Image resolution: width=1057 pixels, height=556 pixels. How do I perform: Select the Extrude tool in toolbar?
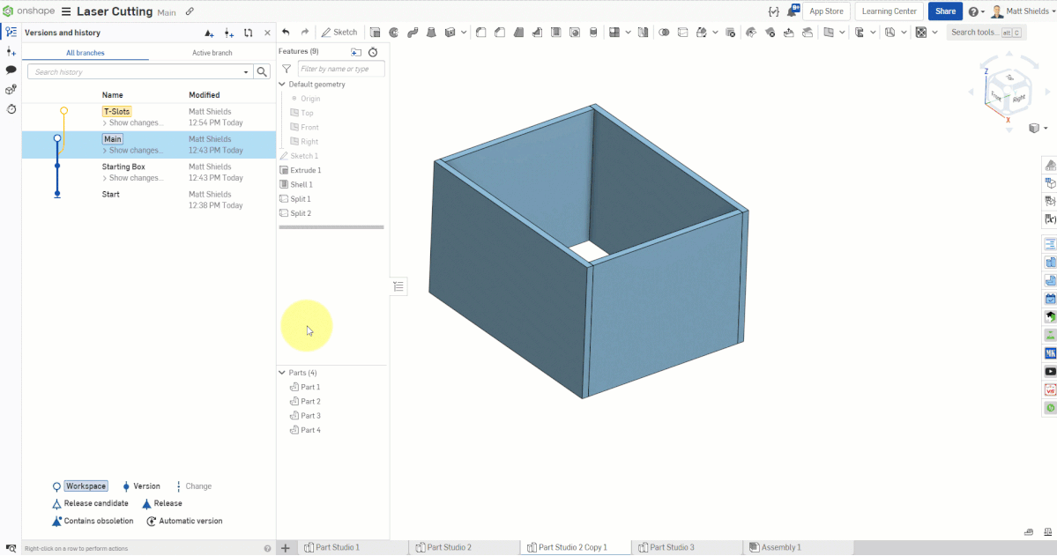pyautogui.click(x=376, y=33)
